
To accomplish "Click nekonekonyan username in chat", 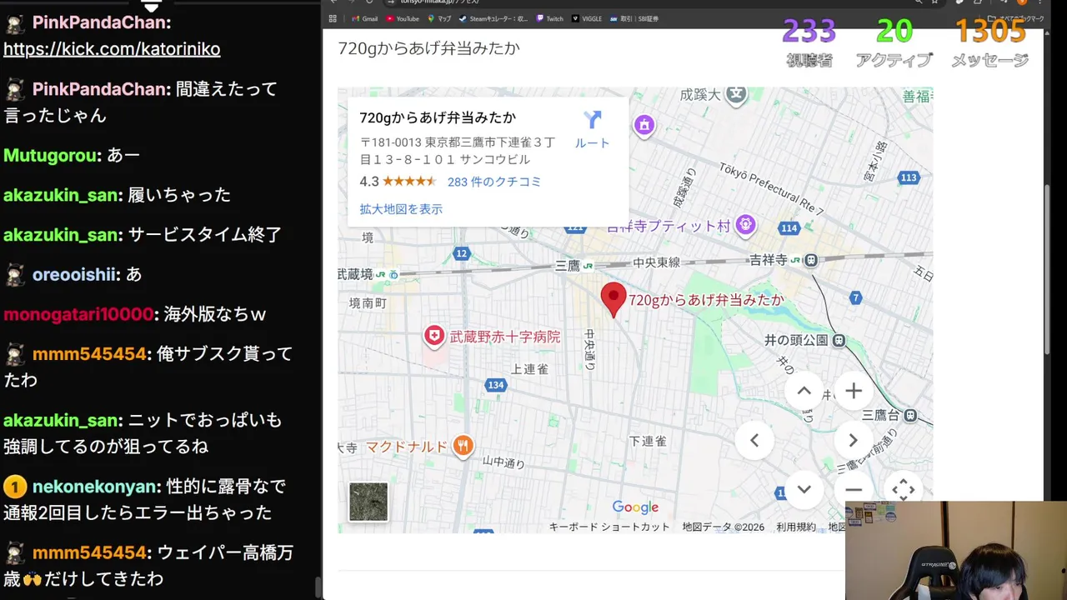I will (95, 486).
